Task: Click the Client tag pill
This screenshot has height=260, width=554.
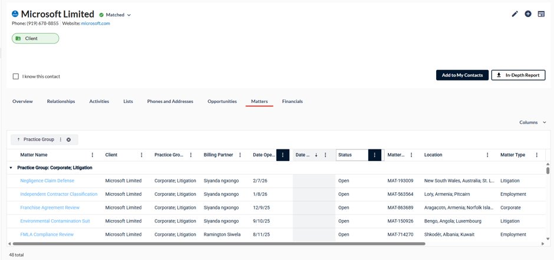Action: coord(35,38)
